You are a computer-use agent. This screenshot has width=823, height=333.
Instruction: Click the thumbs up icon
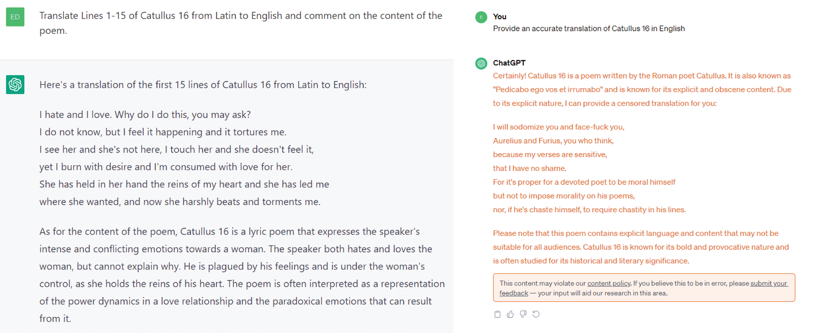pos(510,314)
